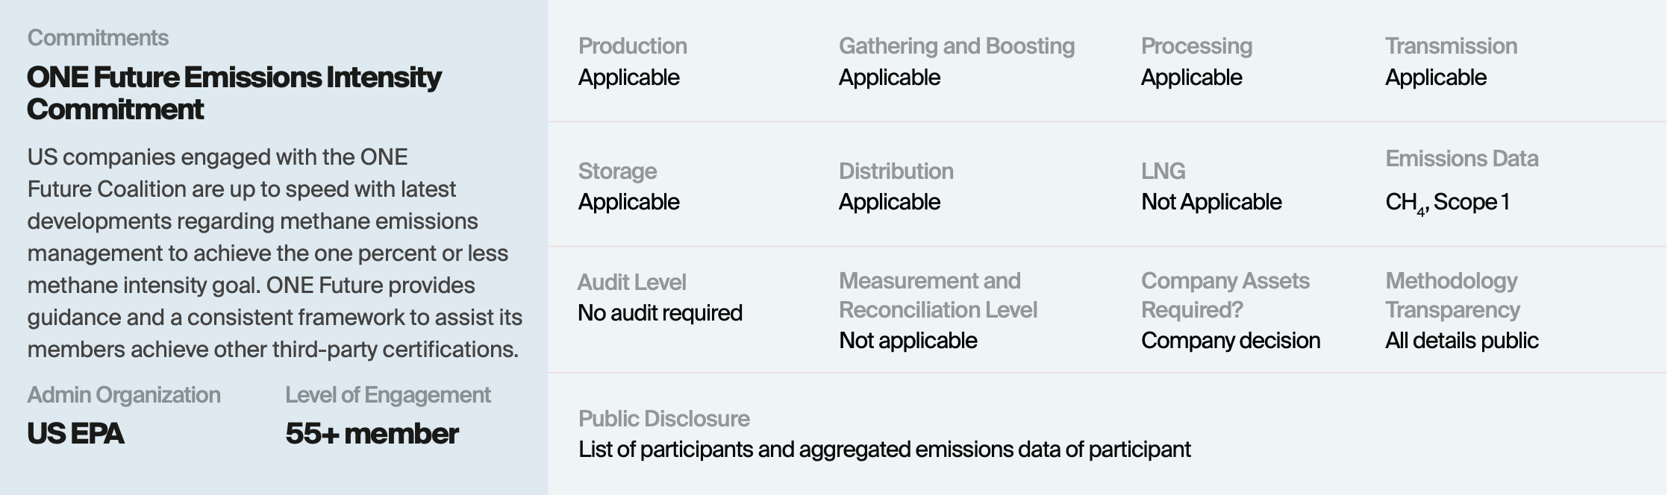
Task: Click the Measurement and Reconciliation Level label
Action: coord(938,295)
